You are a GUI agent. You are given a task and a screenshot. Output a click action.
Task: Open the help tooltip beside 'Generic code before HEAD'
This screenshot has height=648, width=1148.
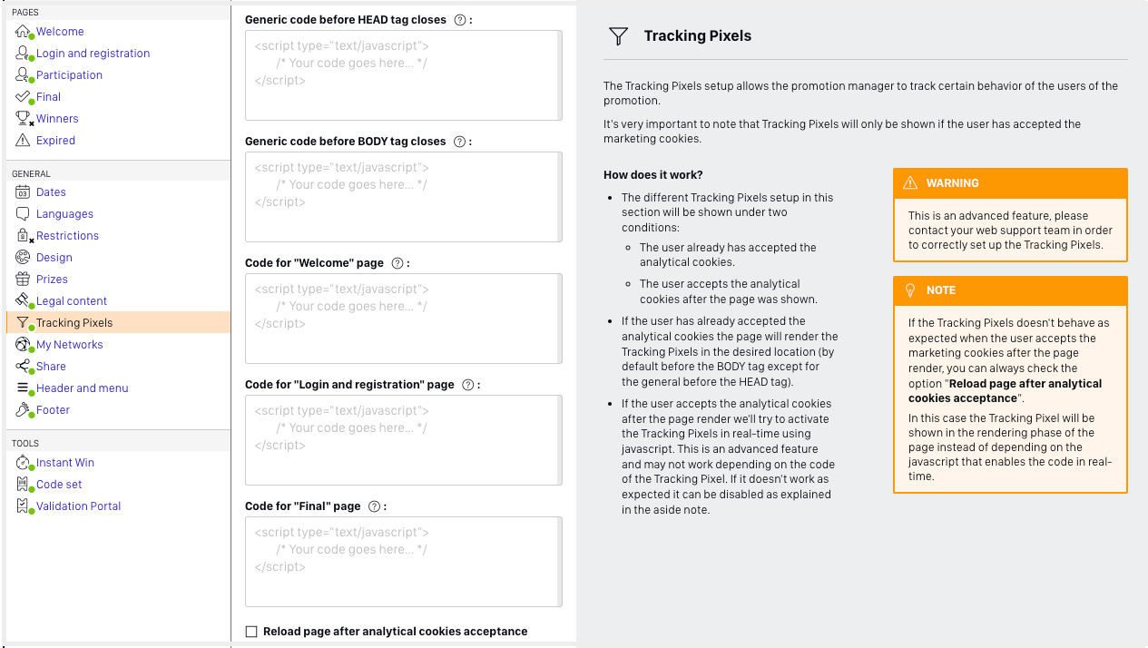[460, 19]
